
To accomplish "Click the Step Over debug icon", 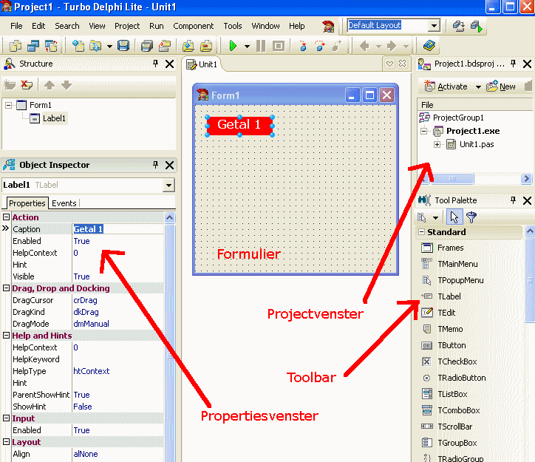I will (320, 46).
